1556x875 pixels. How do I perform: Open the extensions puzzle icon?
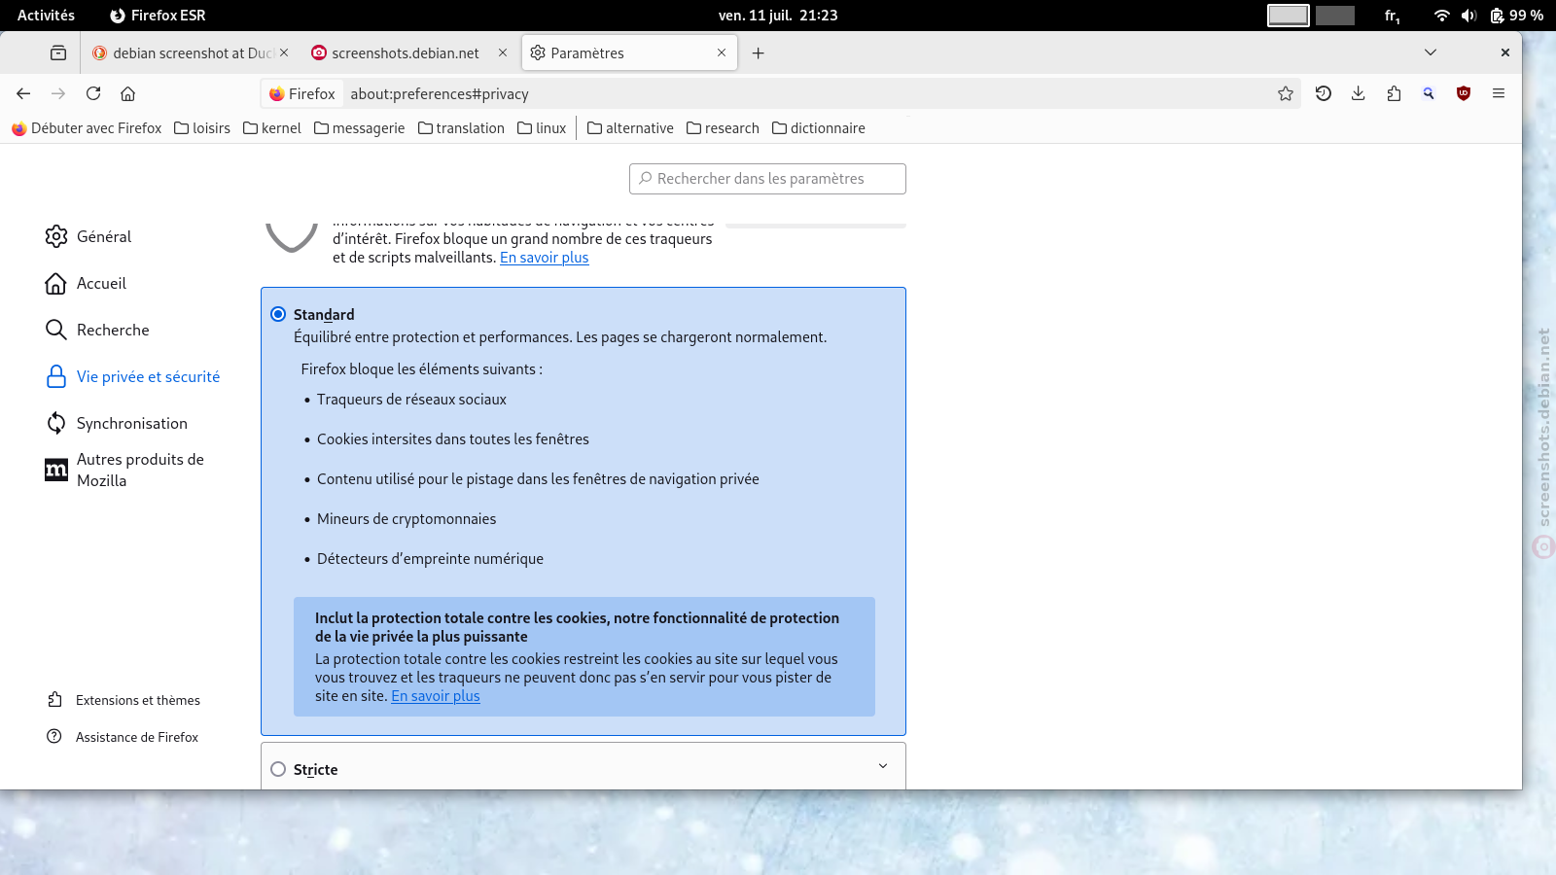point(1394,93)
